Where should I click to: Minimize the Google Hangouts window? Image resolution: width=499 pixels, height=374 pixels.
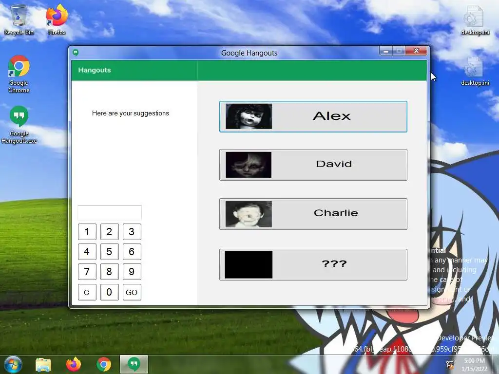[x=386, y=51]
